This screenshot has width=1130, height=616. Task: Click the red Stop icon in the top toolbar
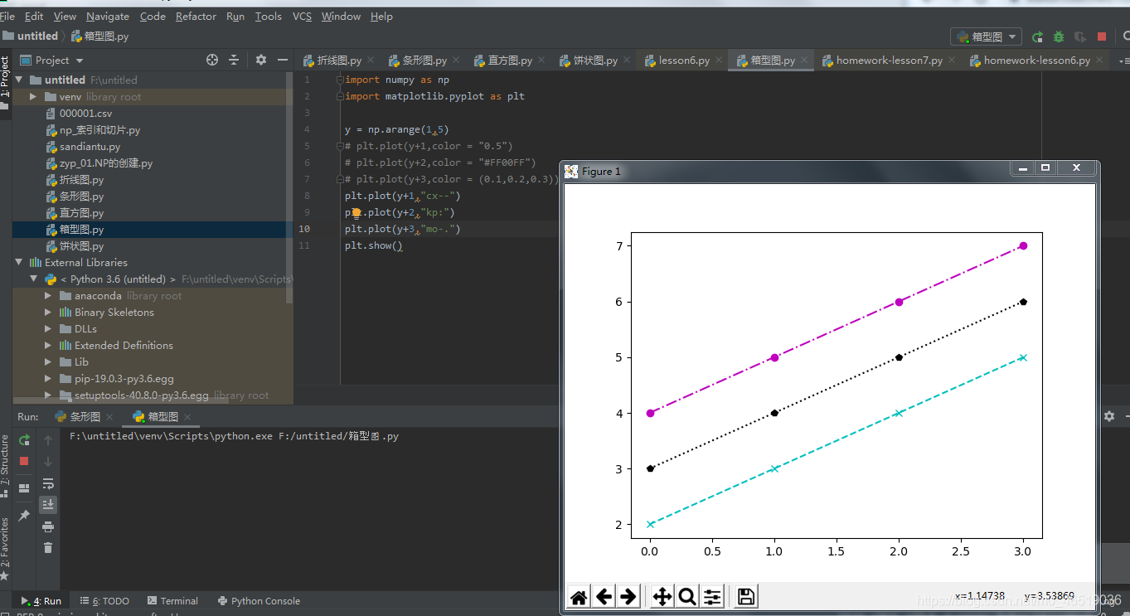[x=1102, y=36]
